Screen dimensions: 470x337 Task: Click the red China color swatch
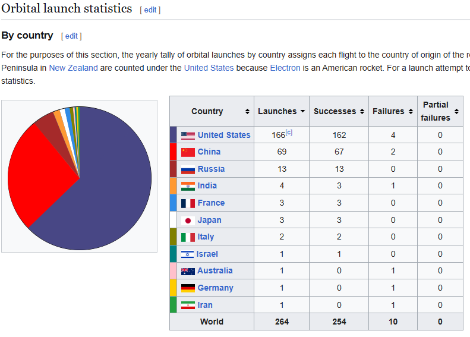(x=174, y=152)
